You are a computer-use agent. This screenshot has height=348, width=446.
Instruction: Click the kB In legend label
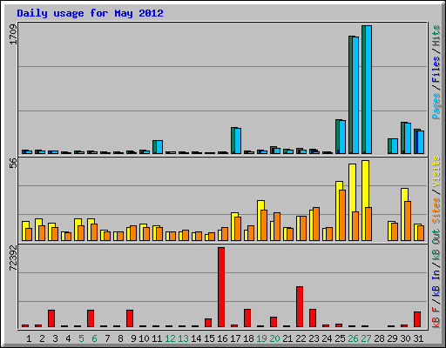(436, 283)
